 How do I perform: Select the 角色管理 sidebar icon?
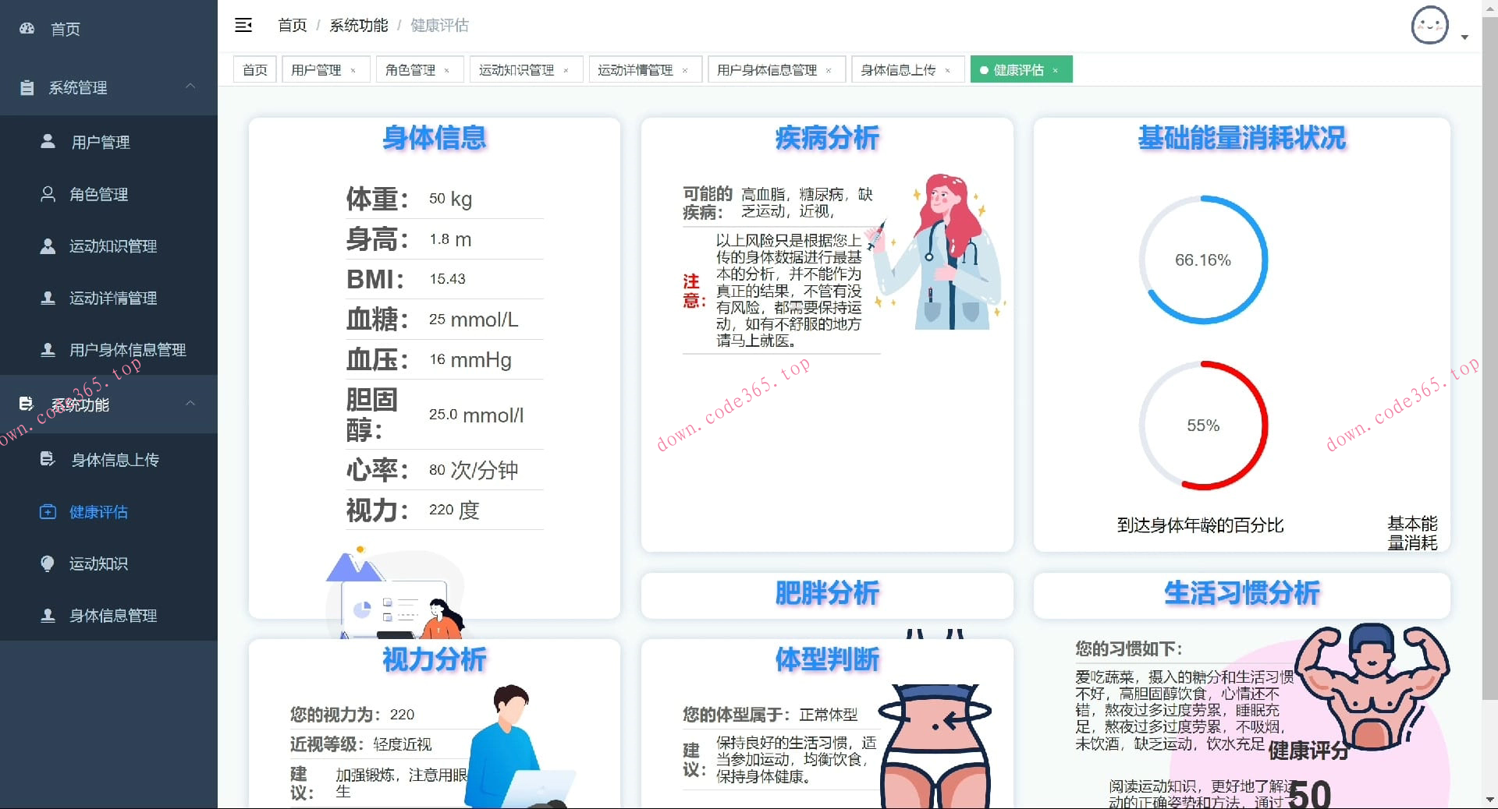[47, 194]
